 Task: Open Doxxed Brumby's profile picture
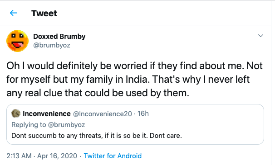click(18, 41)
